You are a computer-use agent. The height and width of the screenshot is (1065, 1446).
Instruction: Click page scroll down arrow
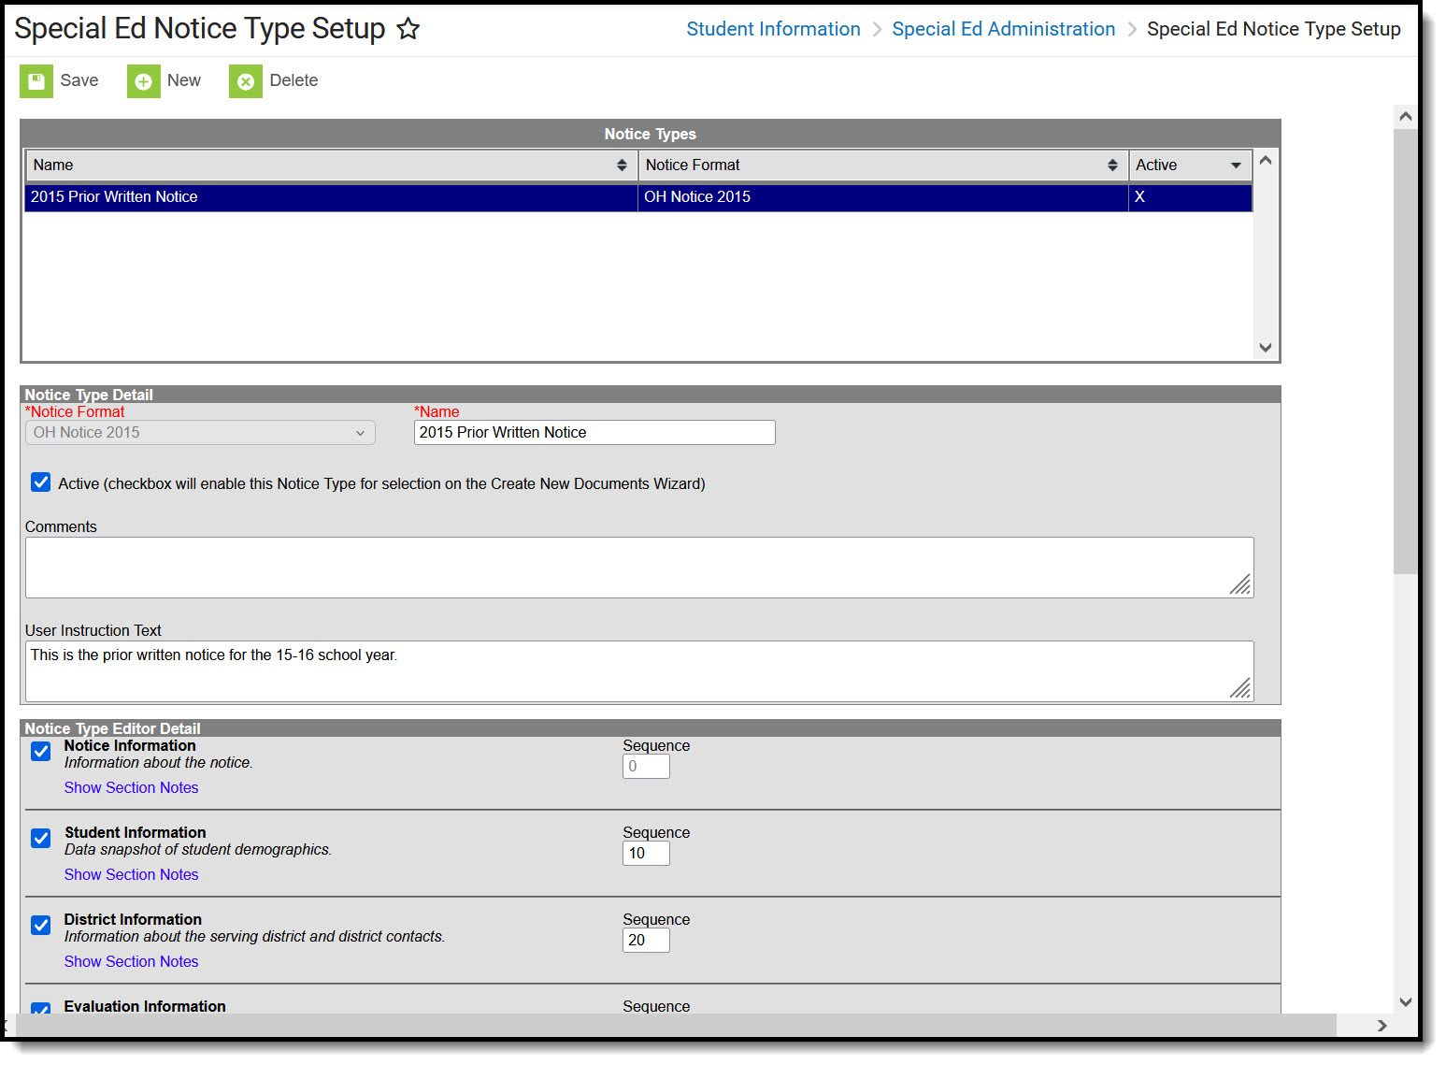click(x=1405, y=1001)
